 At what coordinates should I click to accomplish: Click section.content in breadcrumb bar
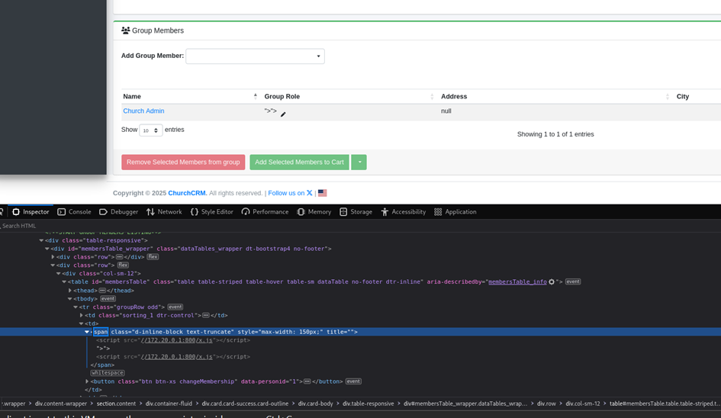[116, 404]
